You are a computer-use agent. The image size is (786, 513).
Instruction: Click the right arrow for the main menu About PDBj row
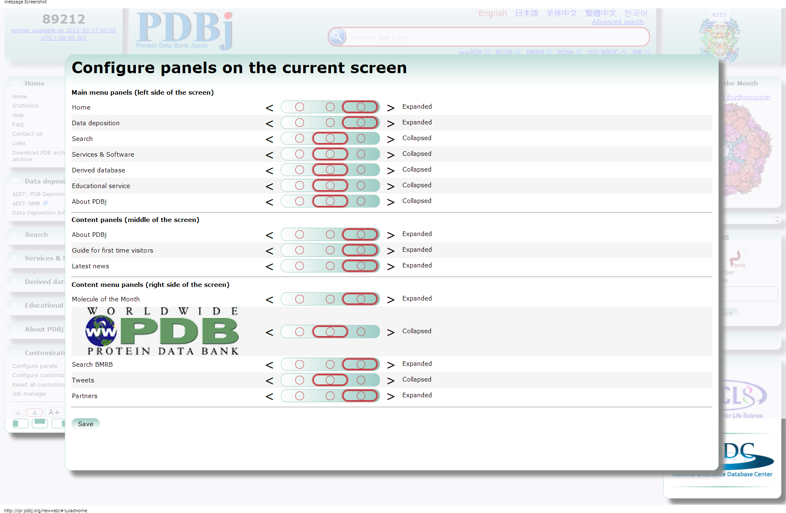pyautogui.click(x=391, y=202)
